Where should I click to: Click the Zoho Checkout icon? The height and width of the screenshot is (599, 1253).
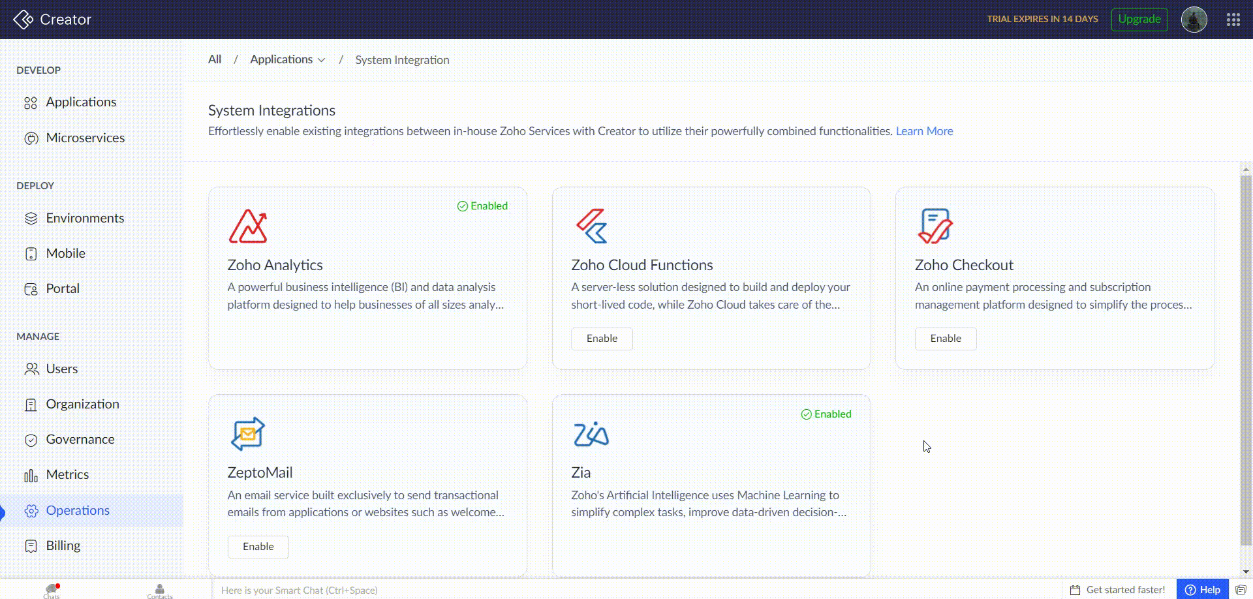click(935, 226)
